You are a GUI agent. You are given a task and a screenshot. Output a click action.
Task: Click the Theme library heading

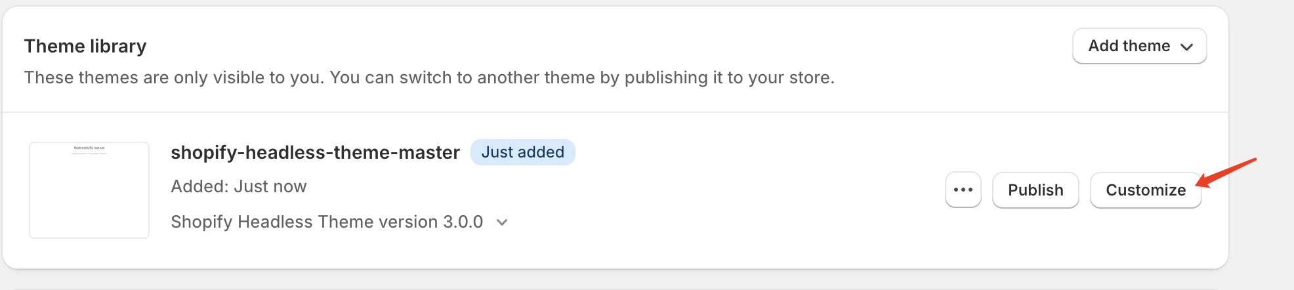[85, 46]
